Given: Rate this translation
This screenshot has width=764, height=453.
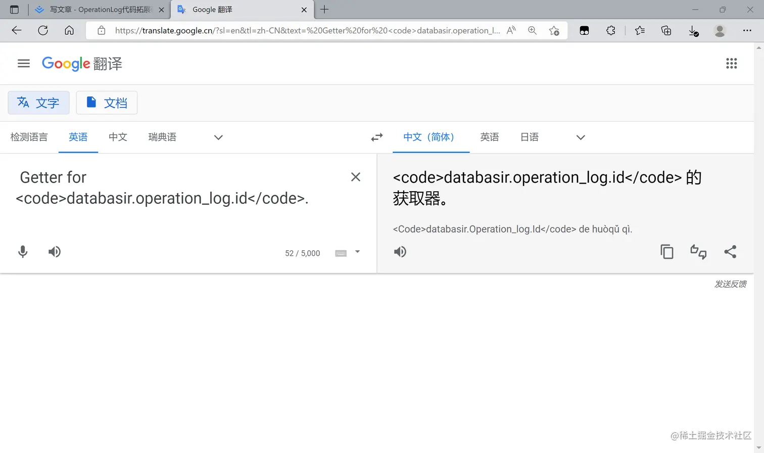Looking at the screenshot, I should coord(698,252).
